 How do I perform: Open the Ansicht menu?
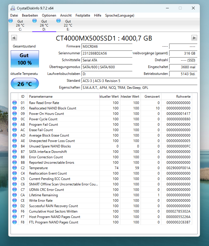coord(66,15)
